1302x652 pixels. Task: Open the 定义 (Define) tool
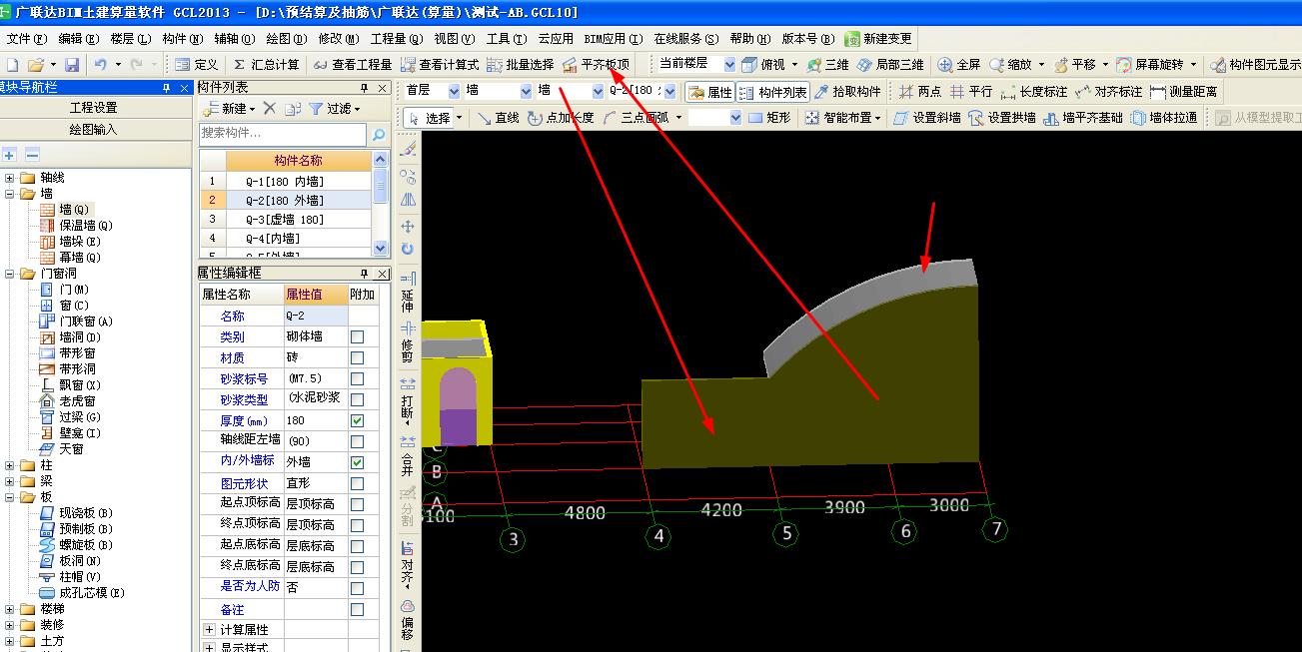pos(196,65)
